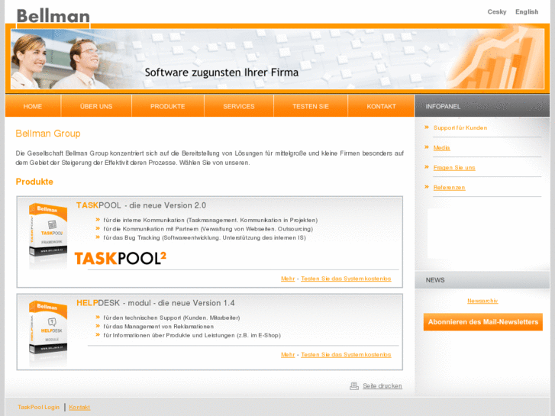Switch language to English

[x=527, y=11]
